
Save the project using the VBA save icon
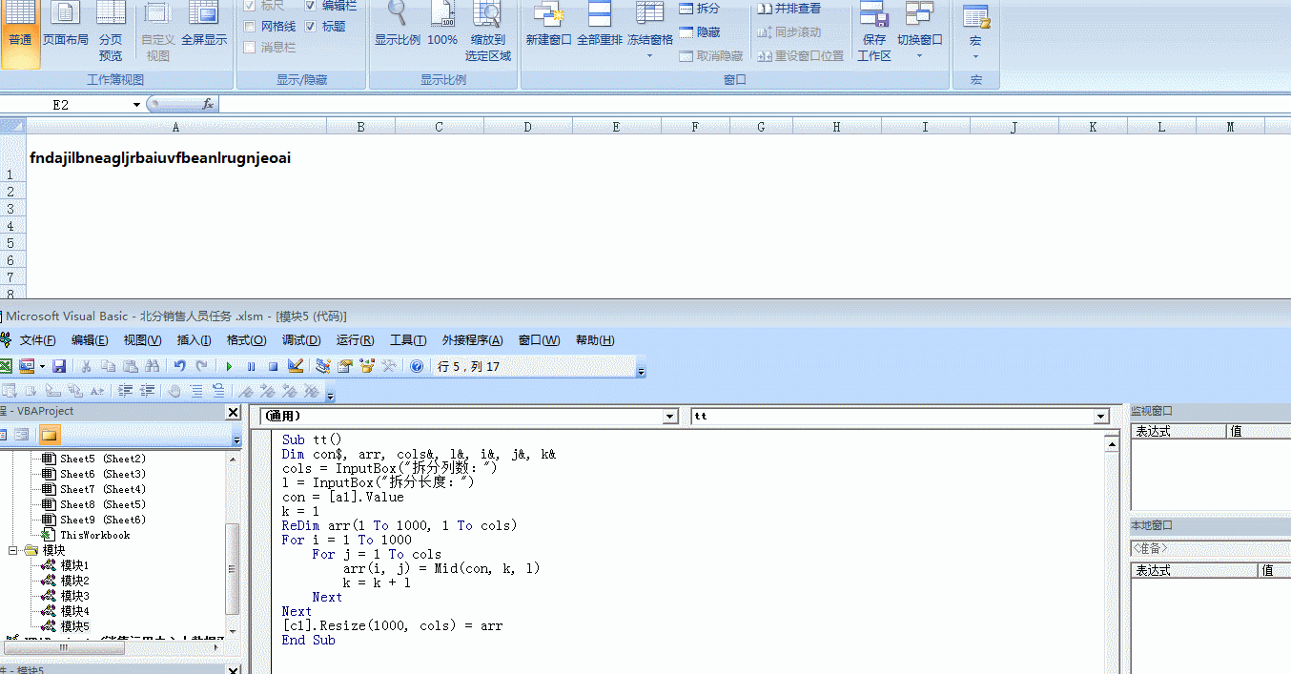tap(58, 365)
